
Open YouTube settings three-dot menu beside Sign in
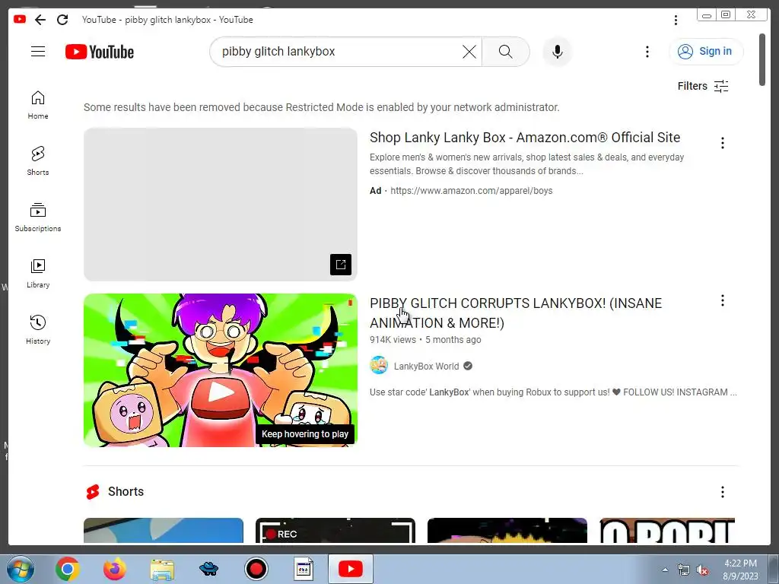point(647,52)
